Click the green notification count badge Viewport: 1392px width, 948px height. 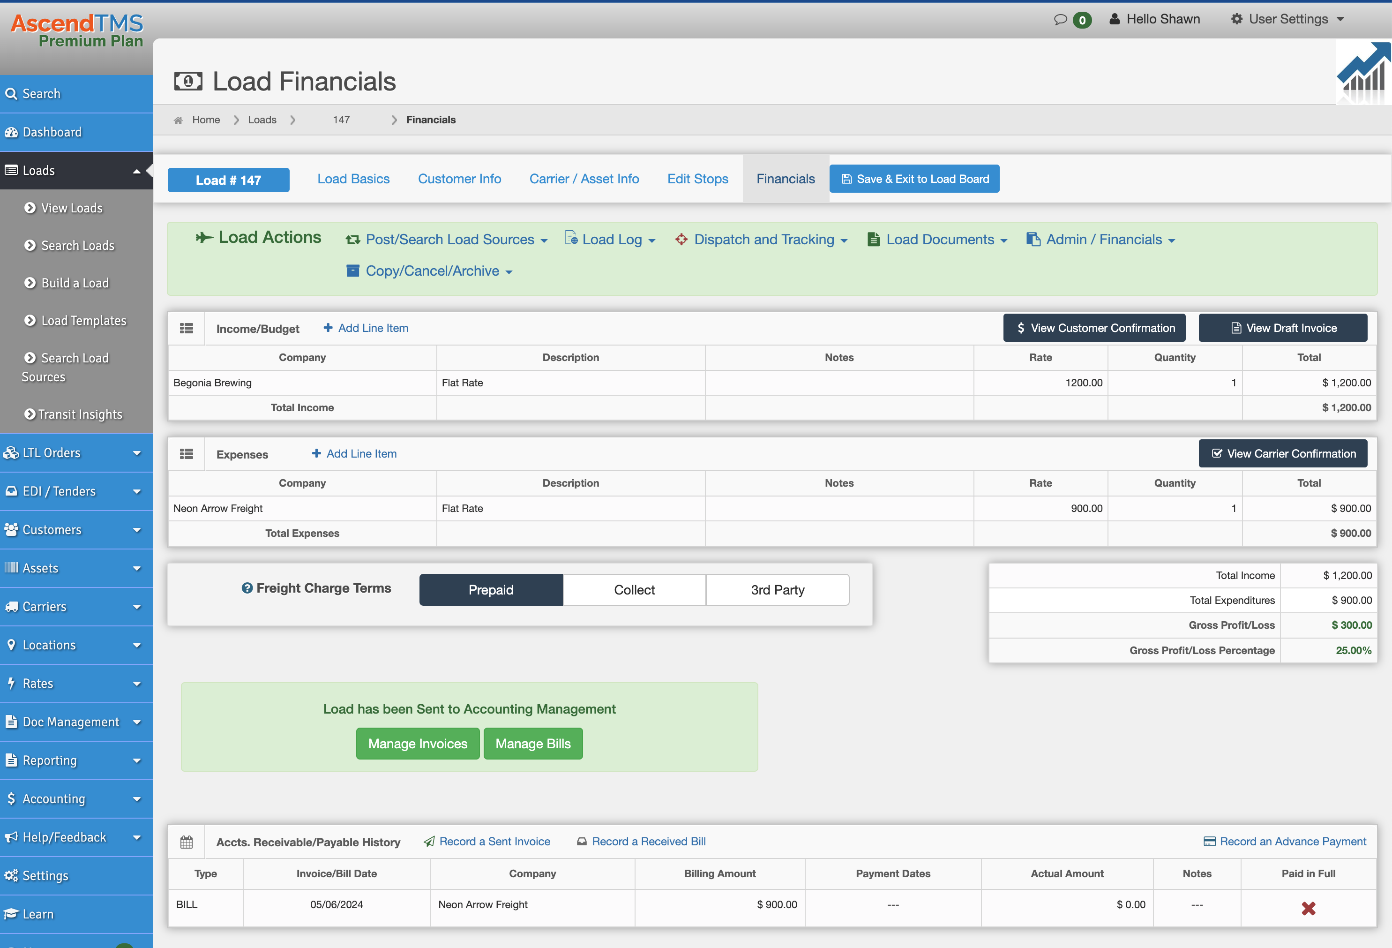1082,20
